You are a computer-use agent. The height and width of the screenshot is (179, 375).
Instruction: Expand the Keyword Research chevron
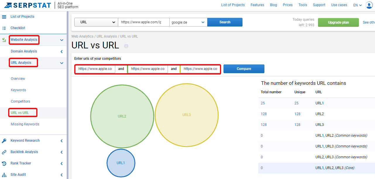(62, 141)
